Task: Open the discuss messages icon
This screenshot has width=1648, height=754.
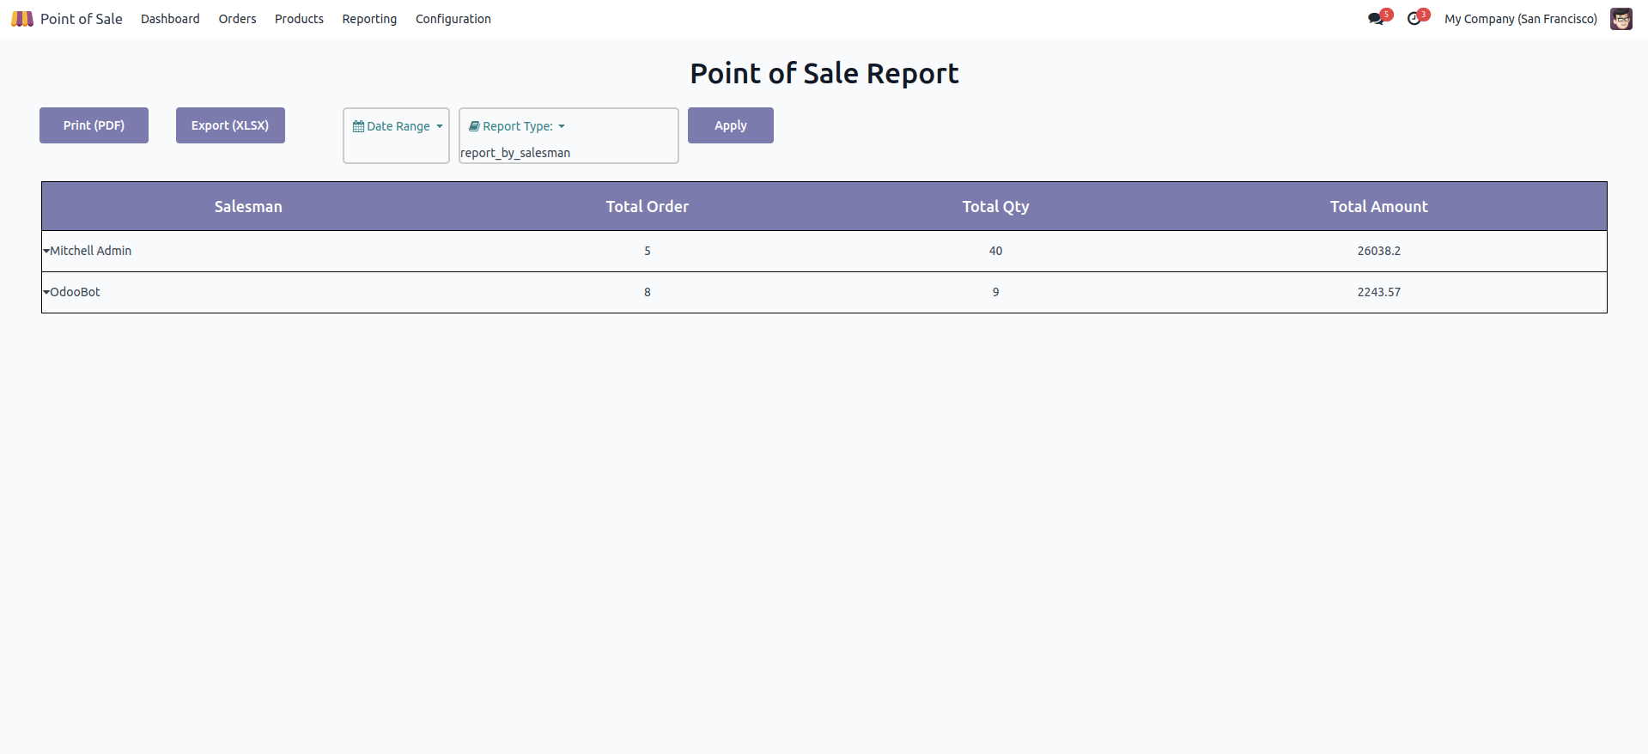Action: [1376, 19]
